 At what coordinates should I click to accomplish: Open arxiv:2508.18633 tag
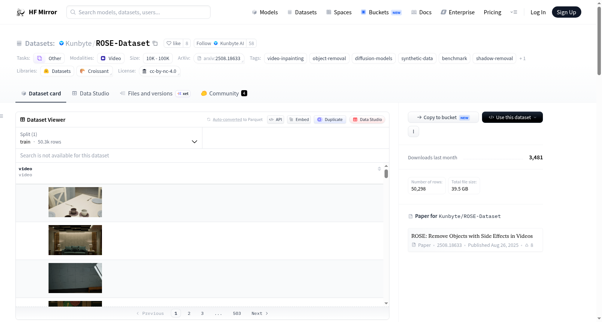tap(219, 58)
